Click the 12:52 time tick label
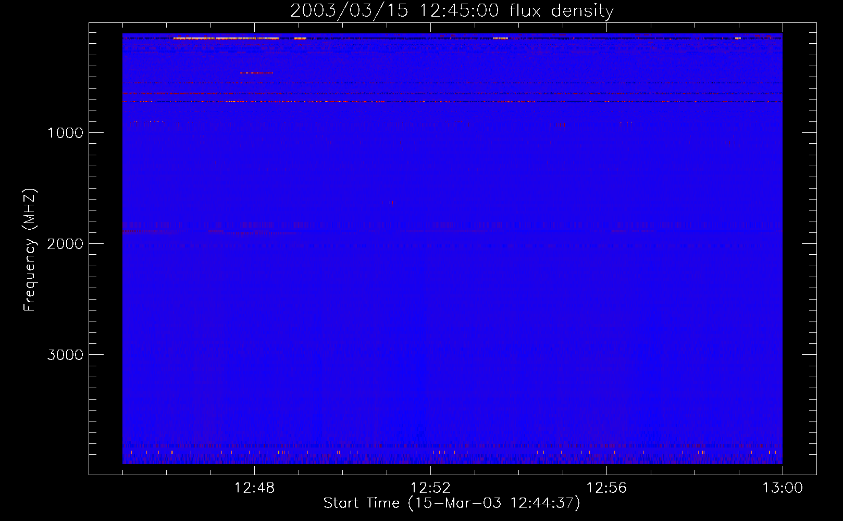843x521 pixels. [430, 488]
